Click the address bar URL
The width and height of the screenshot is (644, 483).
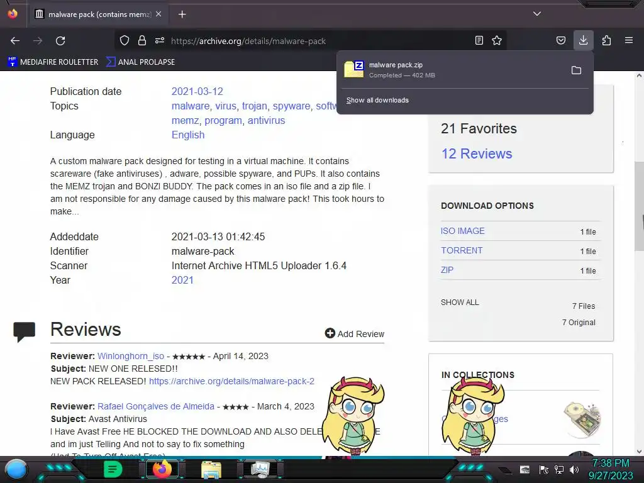coord(248,41)
